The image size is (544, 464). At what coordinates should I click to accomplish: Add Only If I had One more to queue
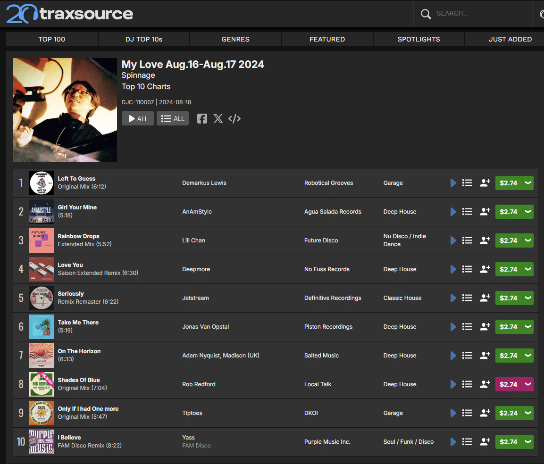pyautogui.click(x=467, y=413)
